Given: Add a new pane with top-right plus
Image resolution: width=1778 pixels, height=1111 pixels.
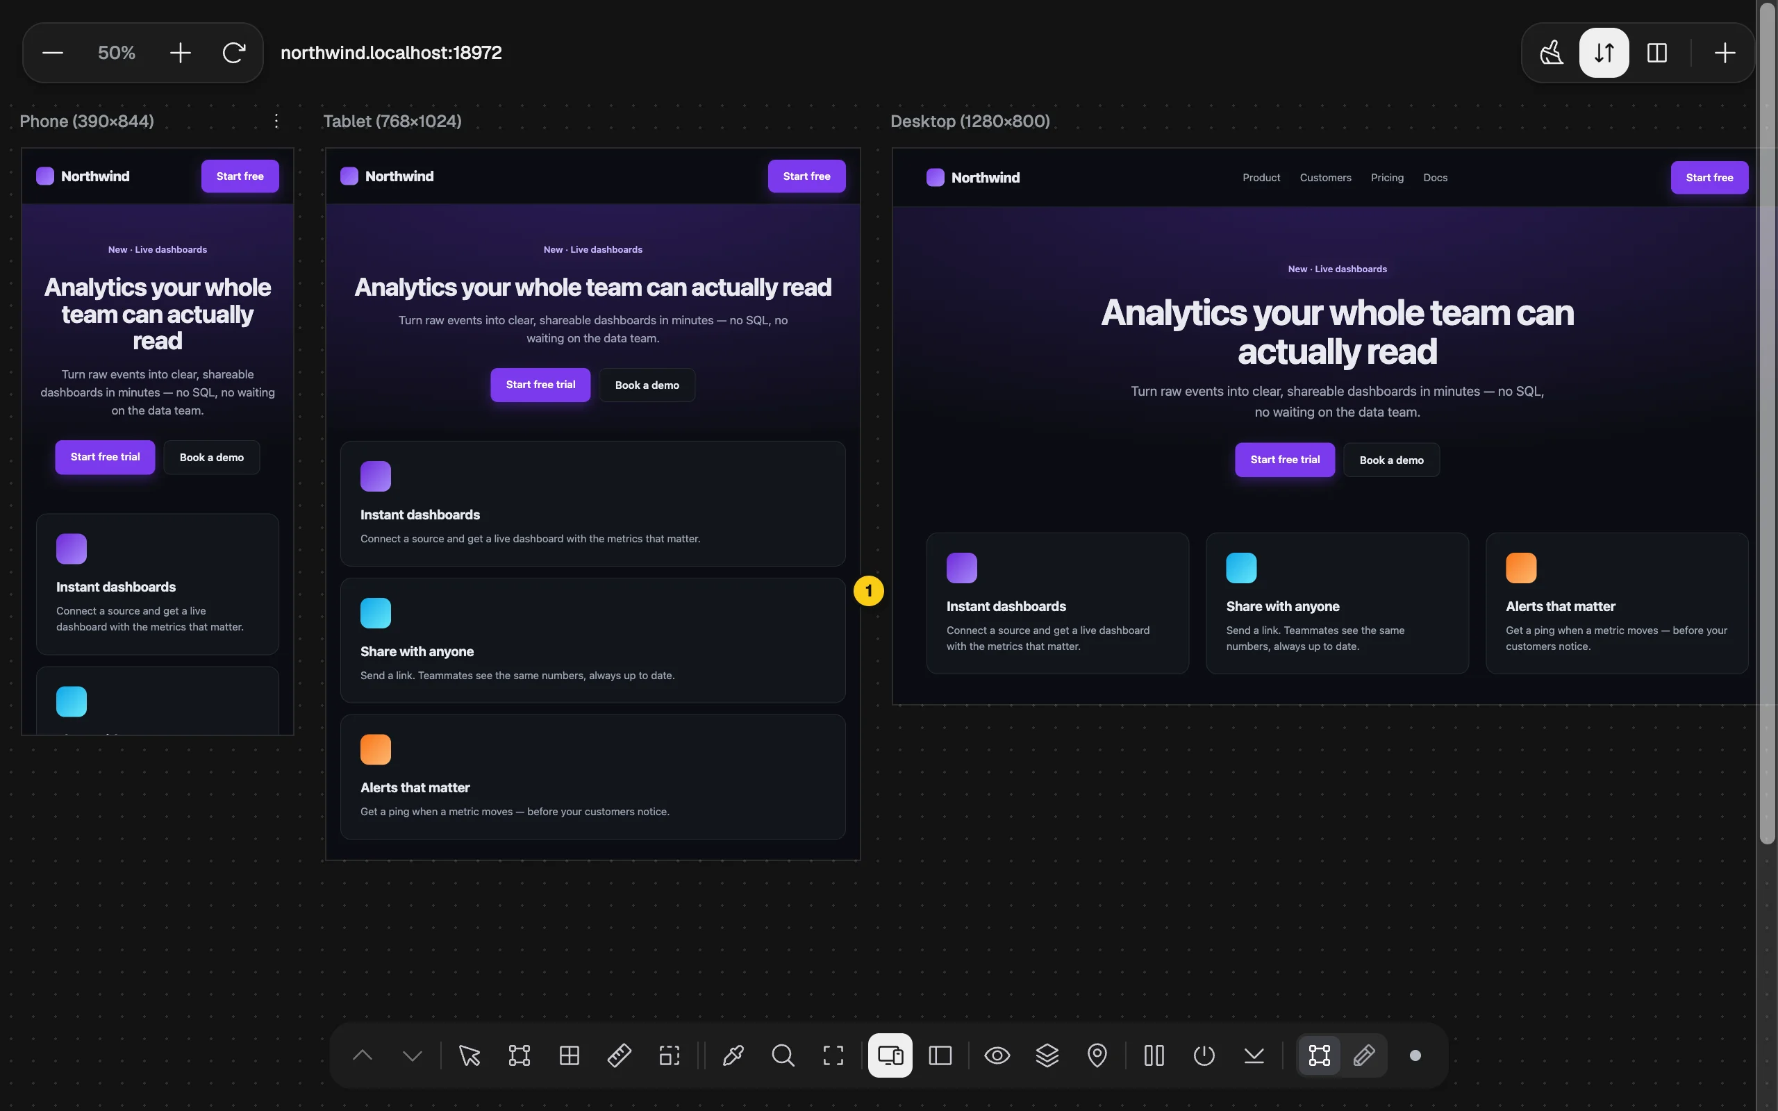Looking at the screenshot, I should (x=1725, y=53).
